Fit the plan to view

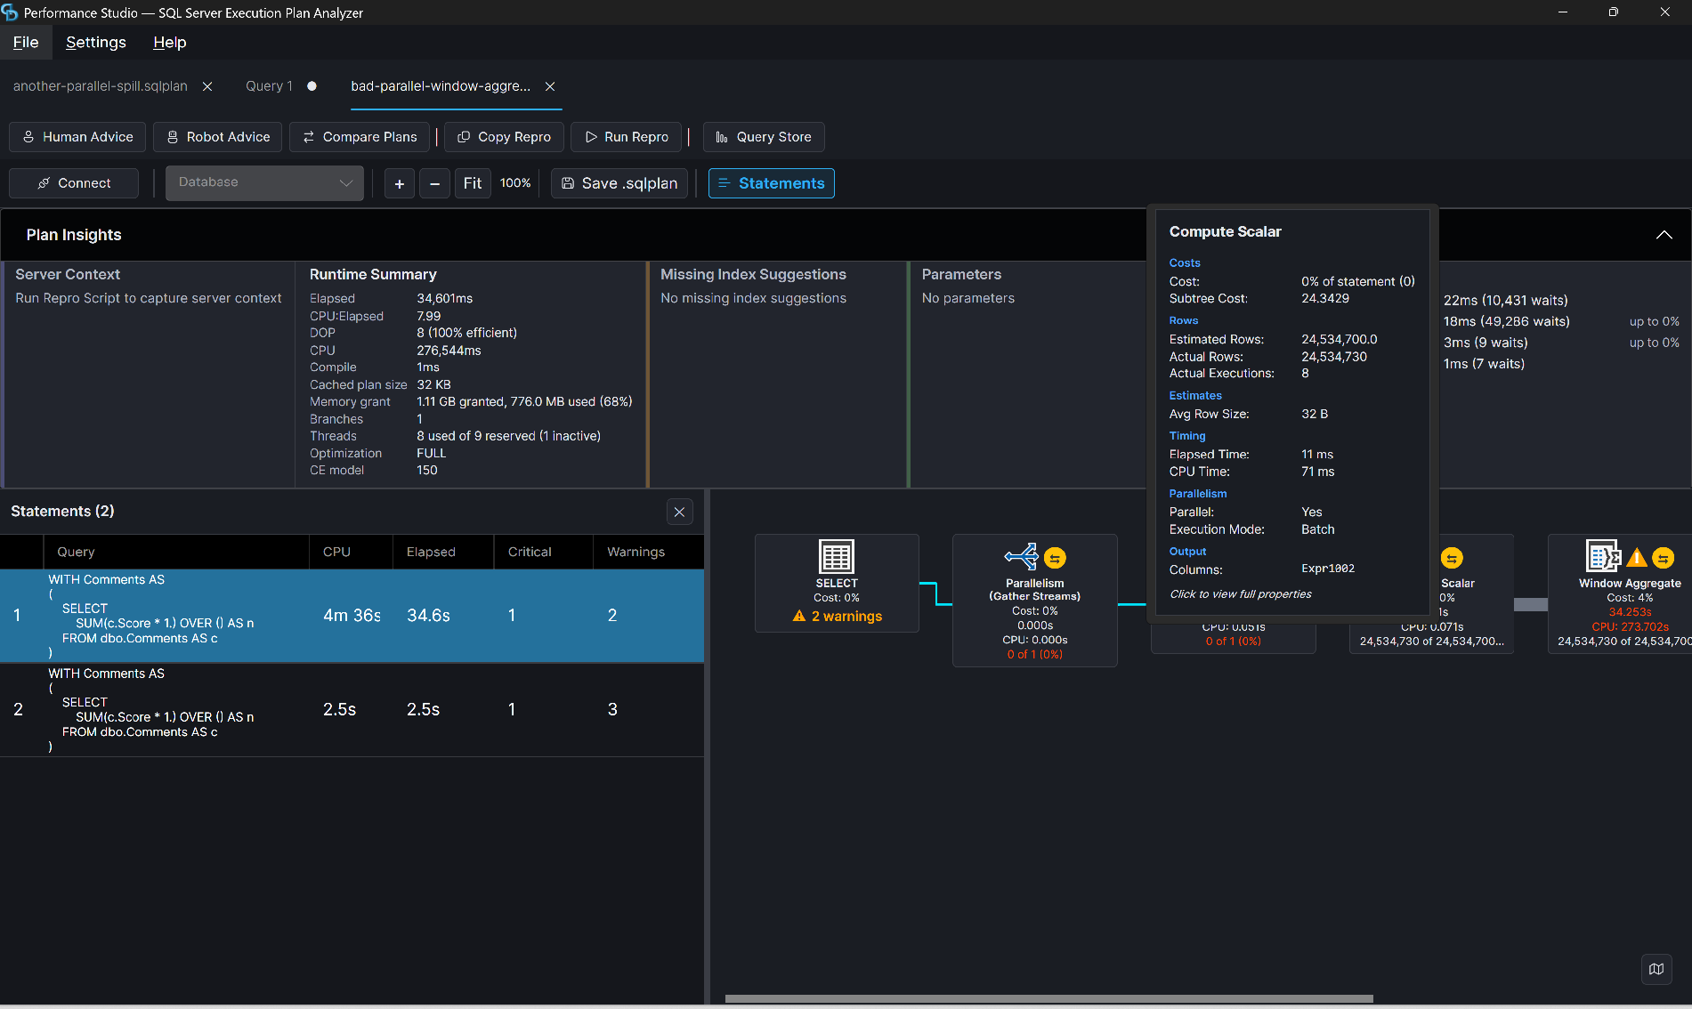tap(473, 183)
